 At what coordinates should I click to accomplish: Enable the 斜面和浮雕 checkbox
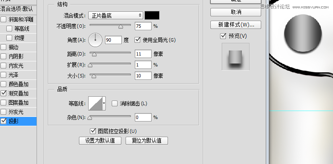pyautogui.click(x=3, y=20)
